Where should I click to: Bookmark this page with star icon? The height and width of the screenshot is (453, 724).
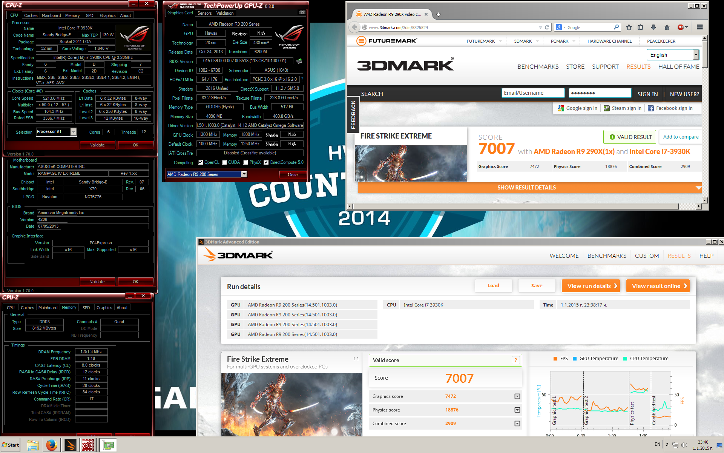pos(629,27)
